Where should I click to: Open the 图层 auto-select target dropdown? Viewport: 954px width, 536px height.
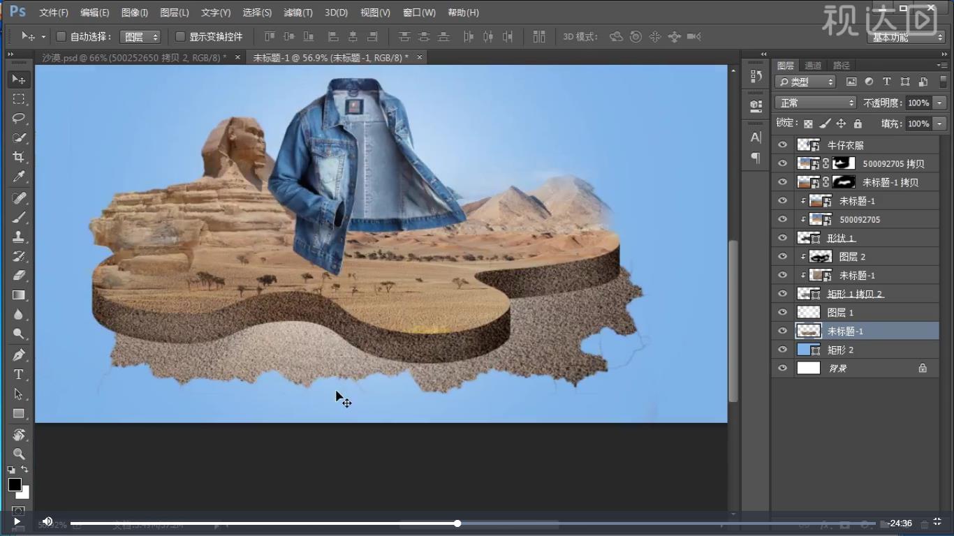pyautogui.click(x=140, y=36)
